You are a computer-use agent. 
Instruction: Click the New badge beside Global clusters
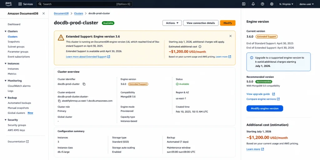pyautogui.click(x=30, y=113)
